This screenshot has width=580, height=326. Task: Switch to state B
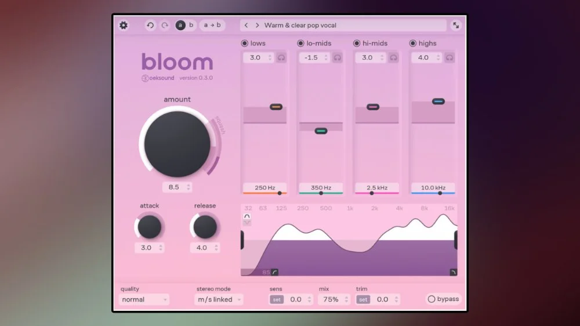coord(191,25)
